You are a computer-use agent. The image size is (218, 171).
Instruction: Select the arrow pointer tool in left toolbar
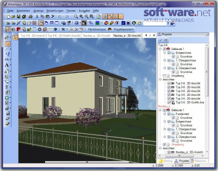tap(8, 44)
